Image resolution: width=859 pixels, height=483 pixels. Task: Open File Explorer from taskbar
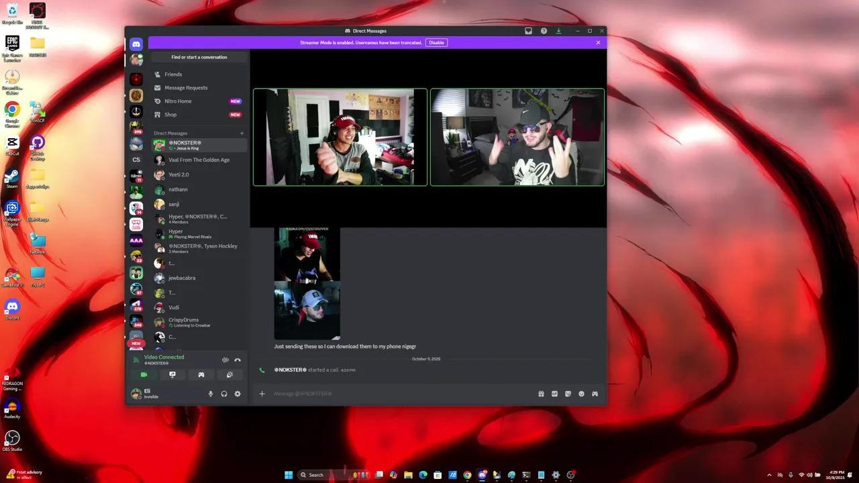click(408, 475)
